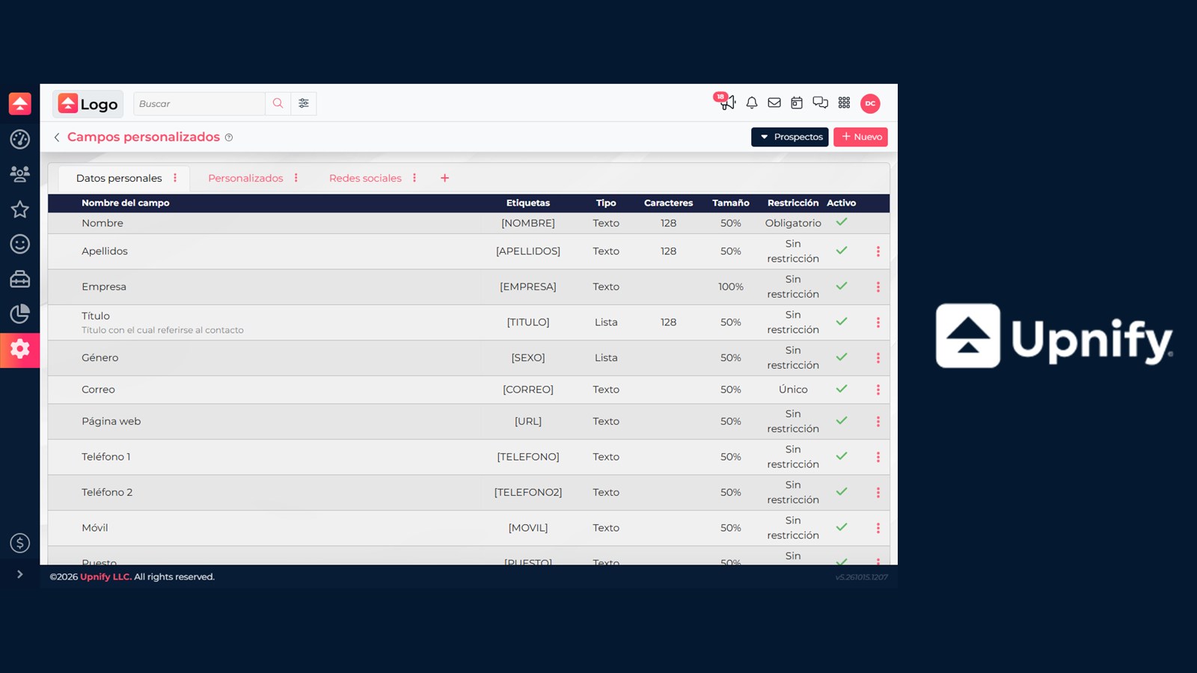Open the chat bubbles icon

[x=821, y=103]
